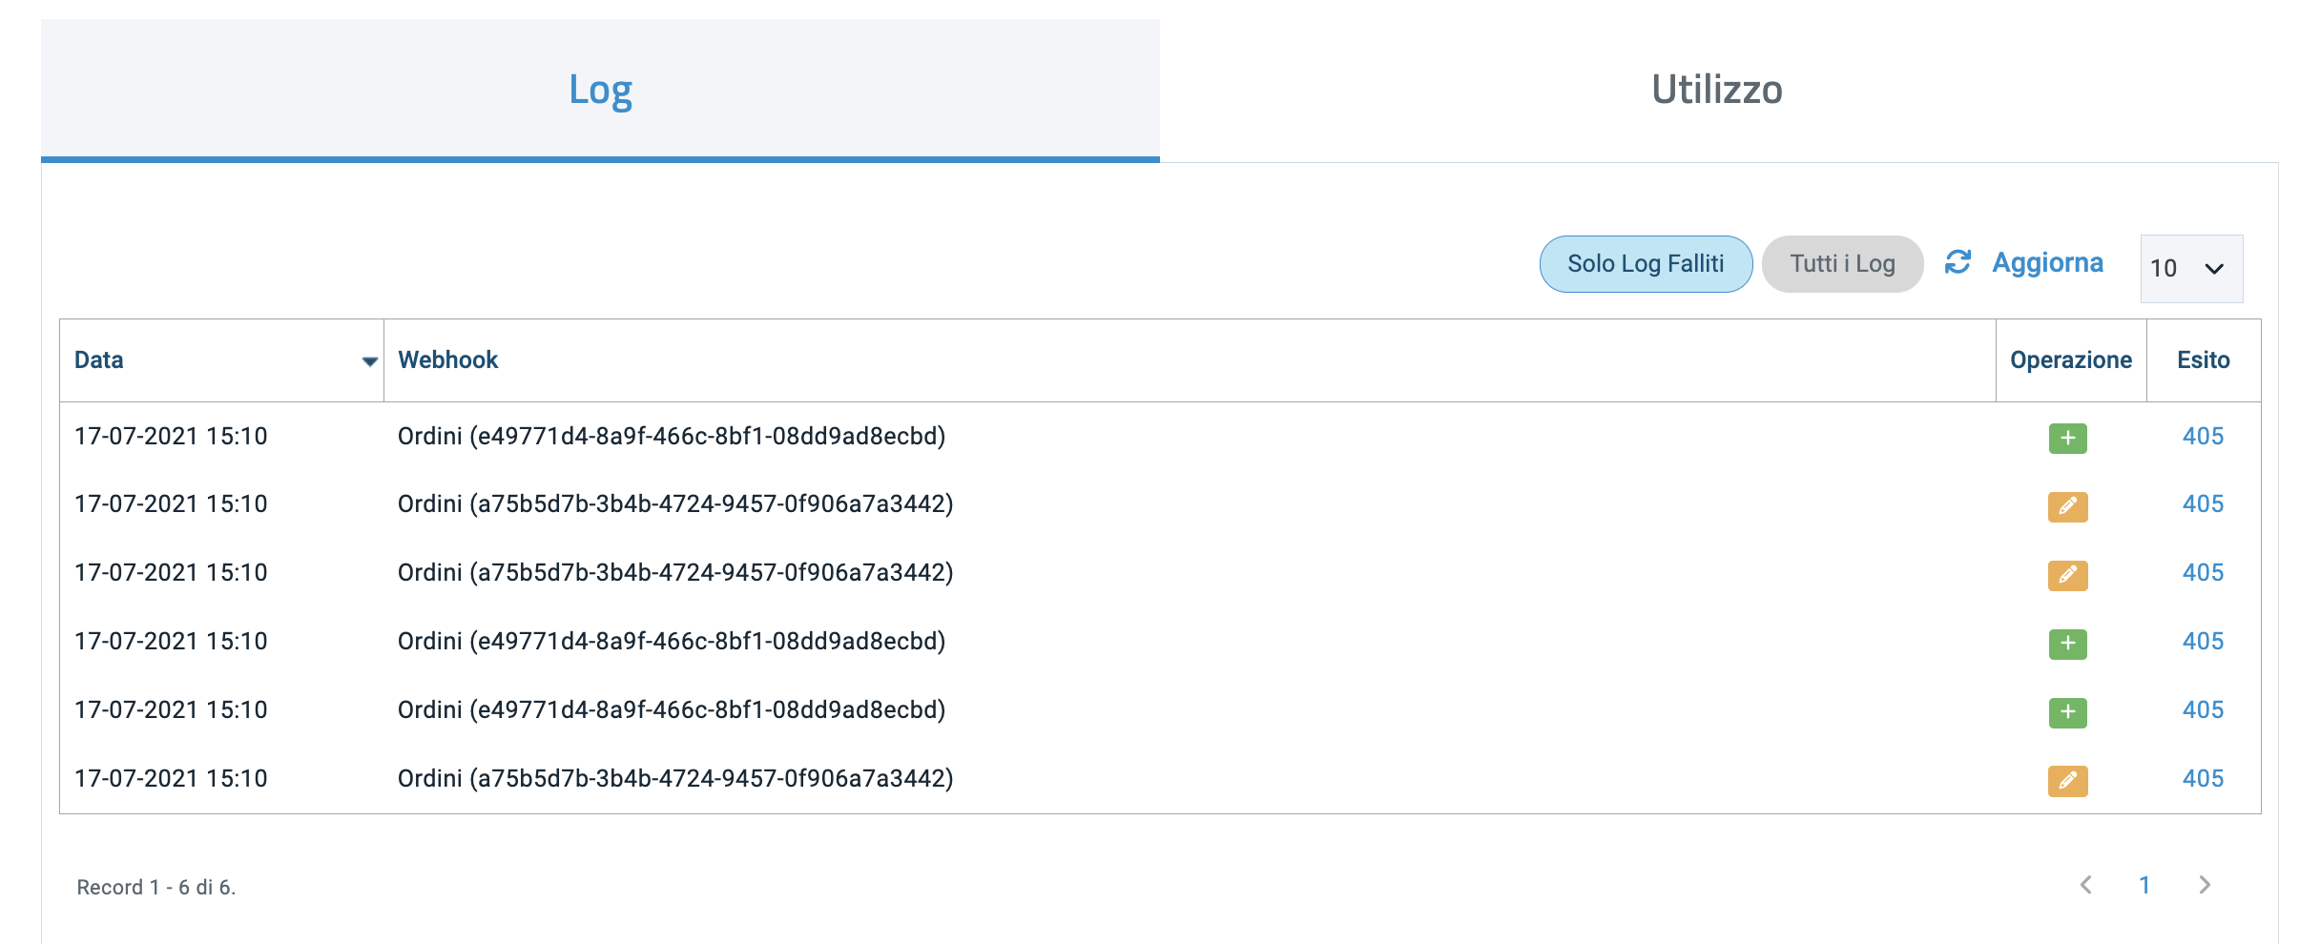
Task: Click the refresh icon next to Aggiorna
Action: [1958, 263]
